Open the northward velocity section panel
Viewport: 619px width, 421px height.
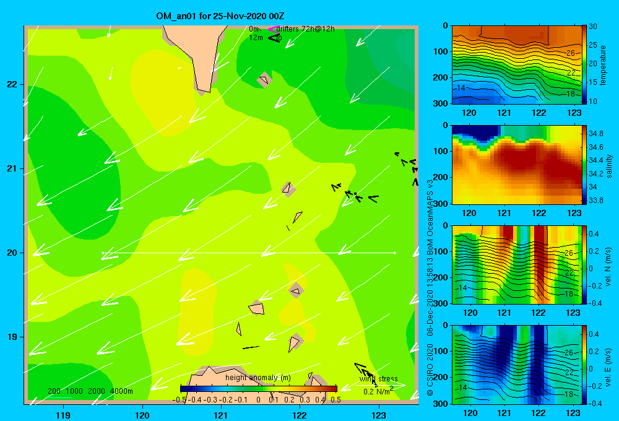pyautogui.click(x=516, y=264)
